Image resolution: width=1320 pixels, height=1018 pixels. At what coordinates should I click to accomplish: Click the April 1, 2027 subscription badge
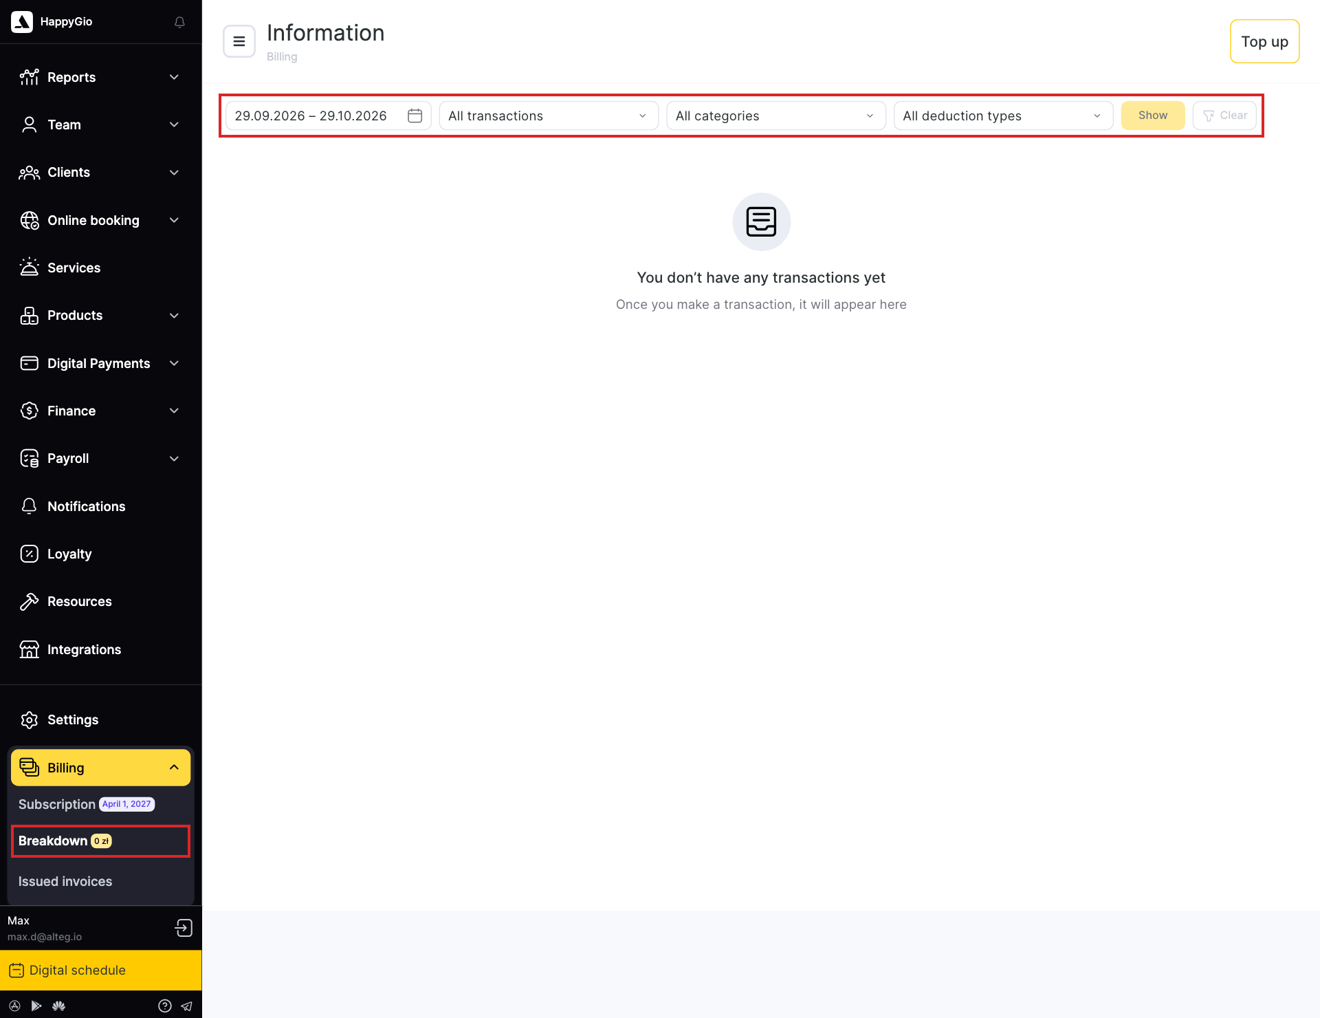pyautogui.click(x=127, y=804)
